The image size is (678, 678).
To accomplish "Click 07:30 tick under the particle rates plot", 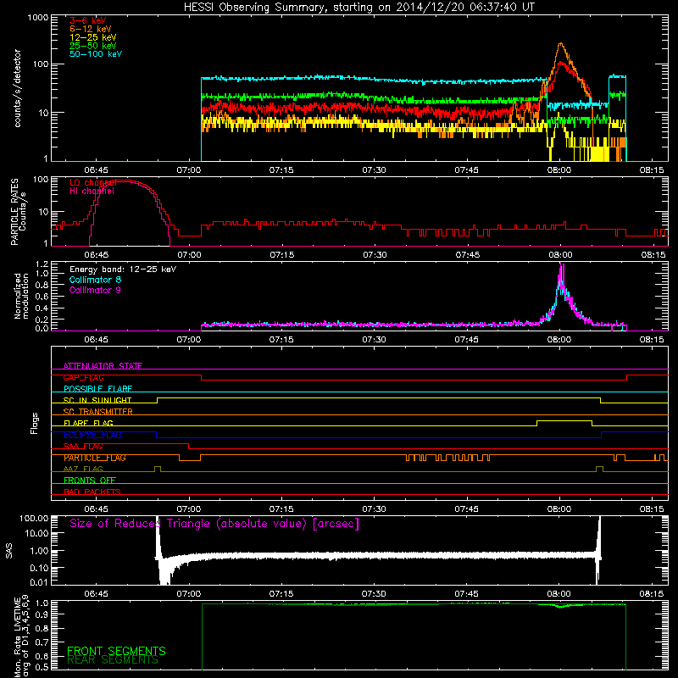I will [x=375, y=255].
